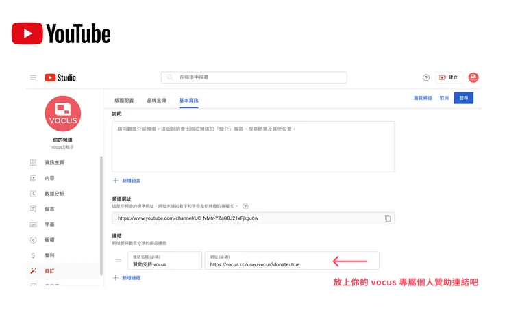This screenshot has width=507, height=334.
Task: Open 資訊主頁 in sidebar
Action: point(54,162)
